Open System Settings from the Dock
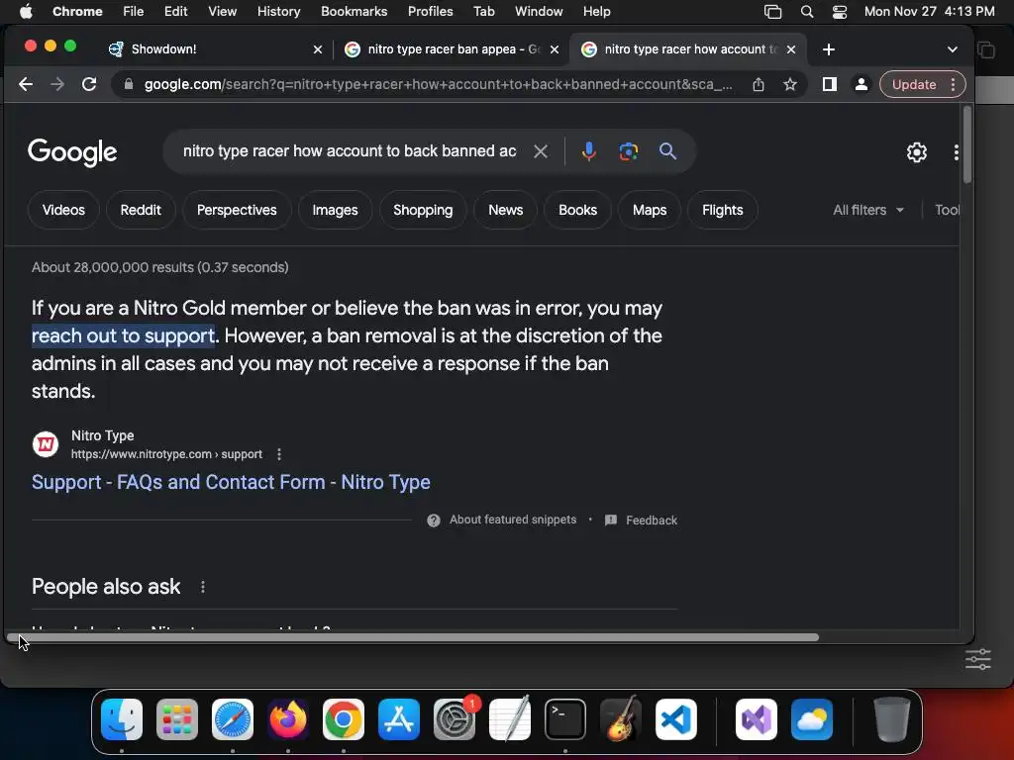1014x760 pixels. pyautogui.click(x=455, y=719)
